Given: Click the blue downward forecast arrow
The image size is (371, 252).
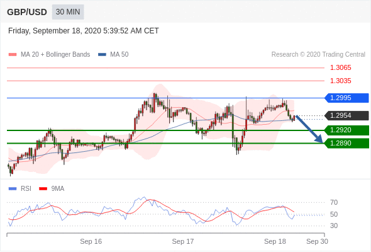Looking at the screenshot, I should [309, 129].
